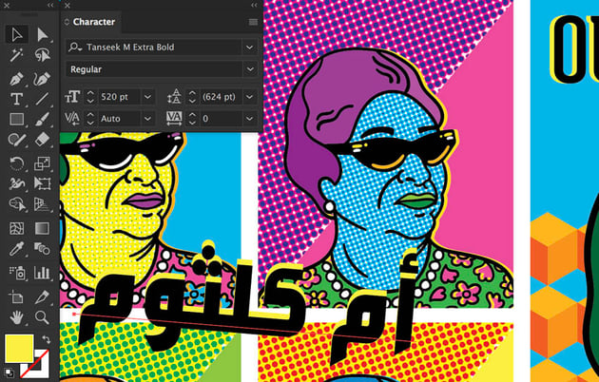Switch to the Character panel tab
599x382 pixels.
(94, 22)
